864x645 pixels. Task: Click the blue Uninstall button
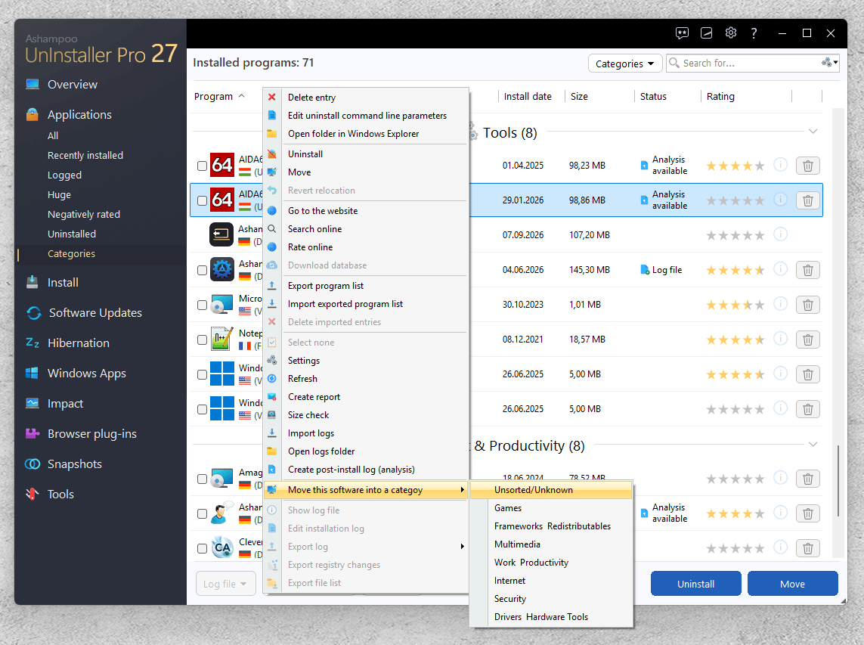[x=695, y=584]
